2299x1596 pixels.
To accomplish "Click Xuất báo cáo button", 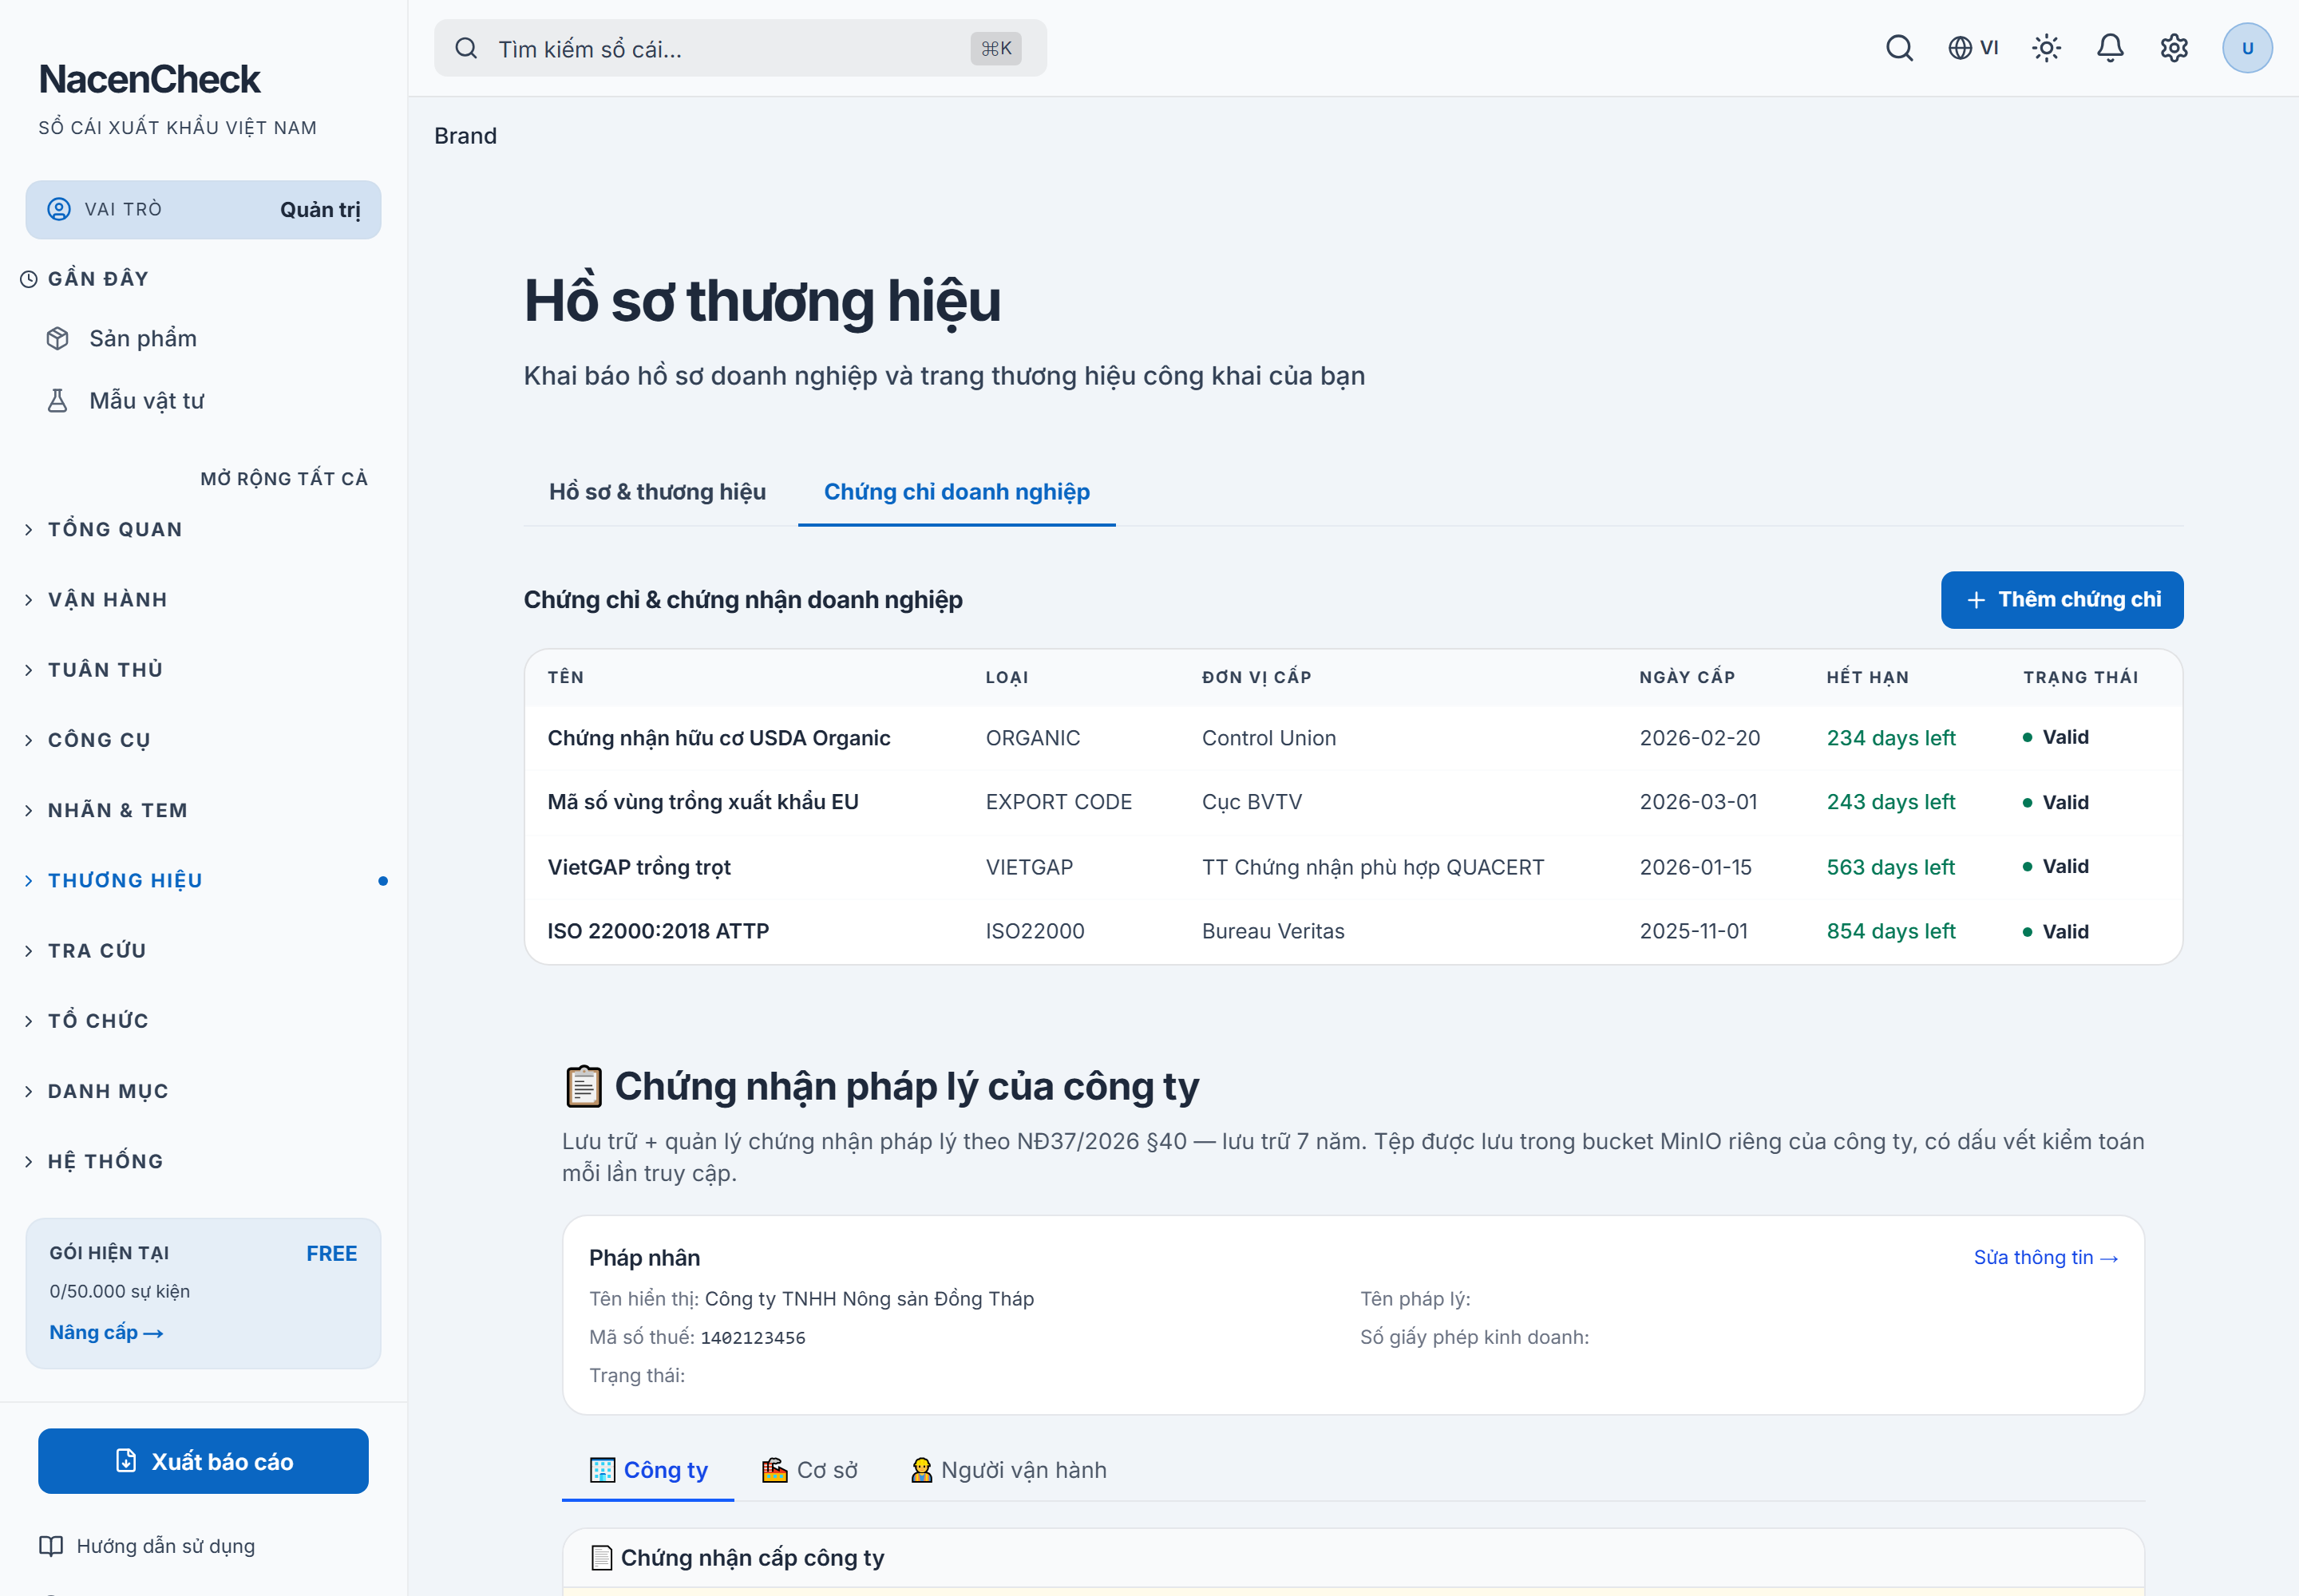I will [203, 1461].
